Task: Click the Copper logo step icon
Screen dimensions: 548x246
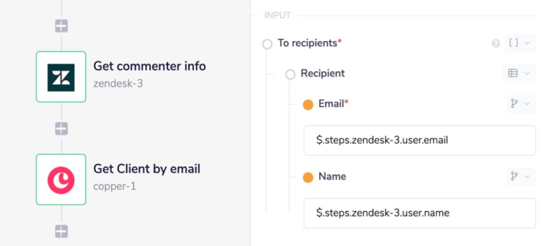Action: (x=61, y=179)
